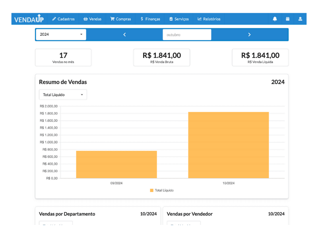Open the 2024 year dropdown

tap(60, 35)
